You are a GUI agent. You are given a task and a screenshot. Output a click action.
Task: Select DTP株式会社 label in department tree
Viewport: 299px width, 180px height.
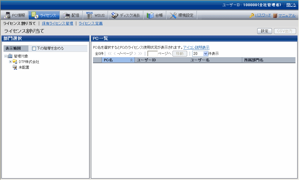click(29, 62)
